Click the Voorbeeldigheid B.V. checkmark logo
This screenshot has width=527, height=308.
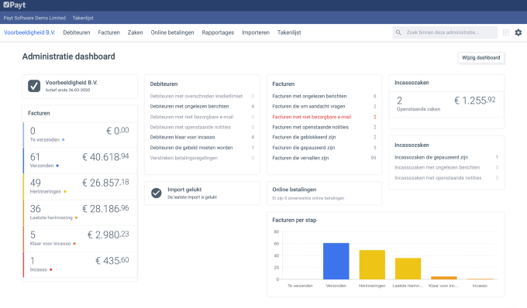tap(34, 86)
